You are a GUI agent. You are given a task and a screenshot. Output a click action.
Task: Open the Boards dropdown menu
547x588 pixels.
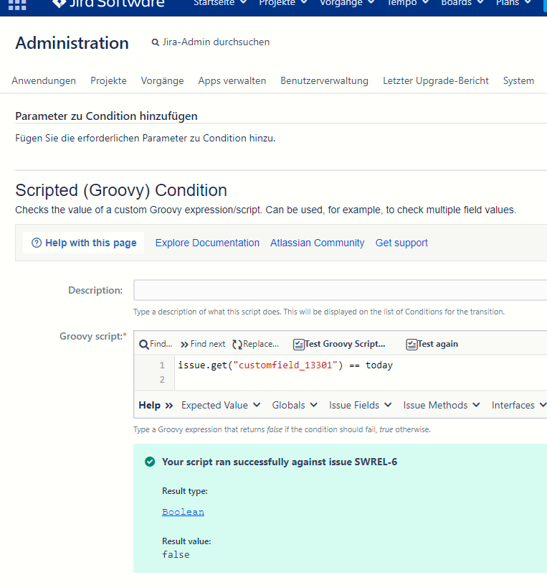coord(462,3)
